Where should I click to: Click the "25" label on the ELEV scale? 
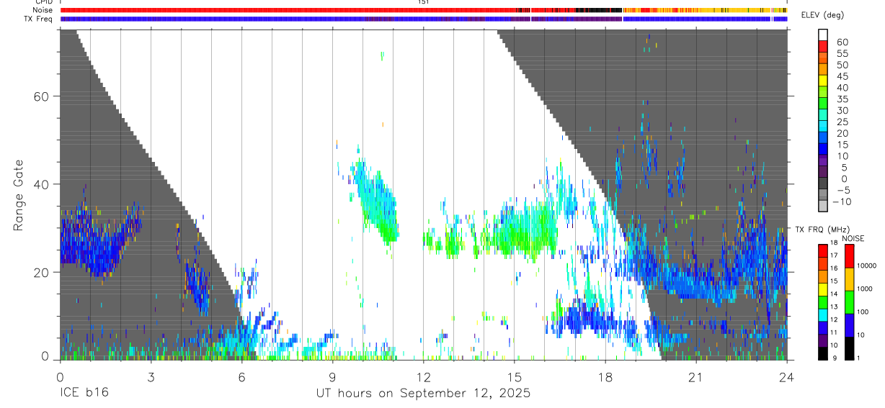pos(842,122)
